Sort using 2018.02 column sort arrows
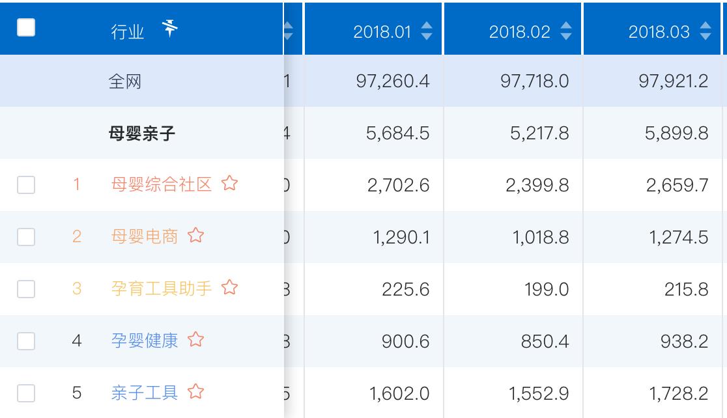The width and height of the screenshot is (727, 418). (x=566, y=31)
